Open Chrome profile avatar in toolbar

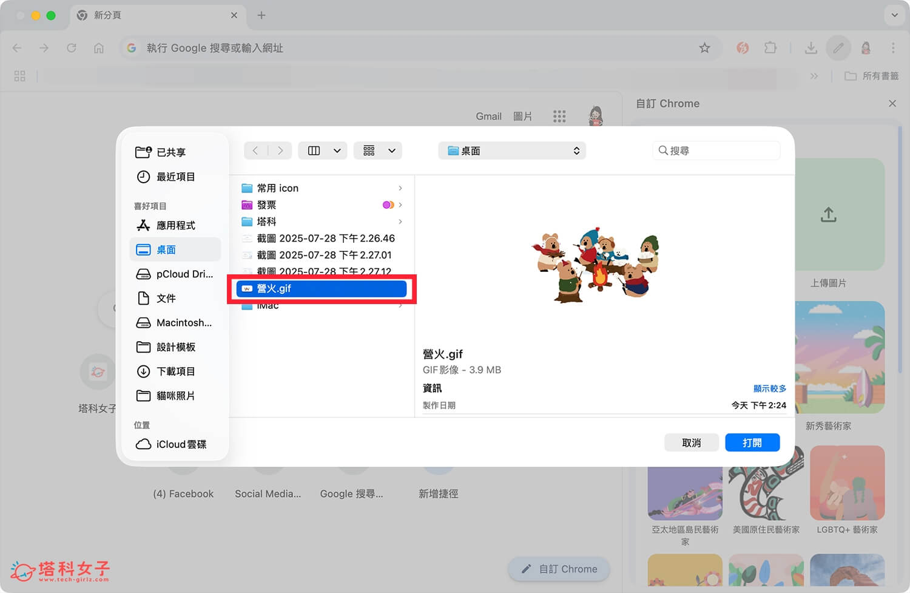point(866,48)
